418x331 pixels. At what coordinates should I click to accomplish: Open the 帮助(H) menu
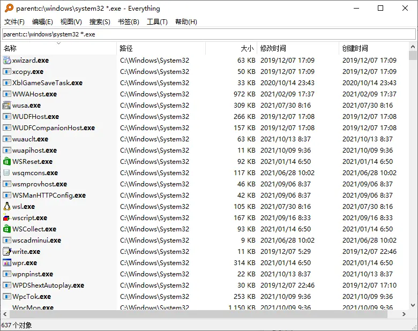186,22
